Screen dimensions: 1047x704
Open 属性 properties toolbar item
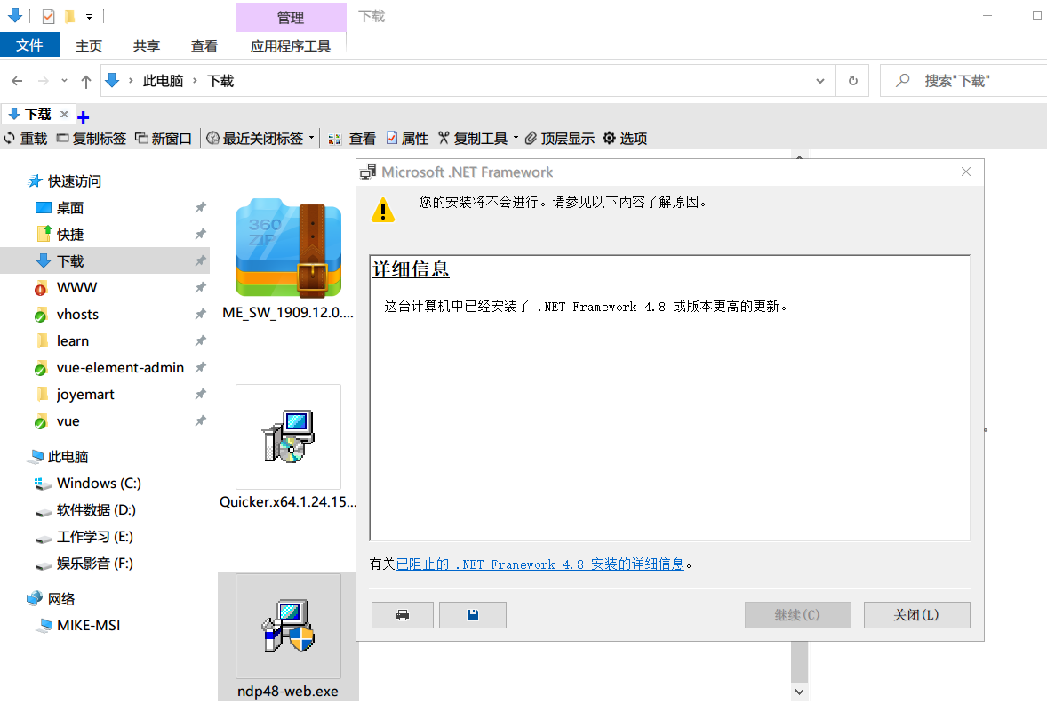(407, 139)
